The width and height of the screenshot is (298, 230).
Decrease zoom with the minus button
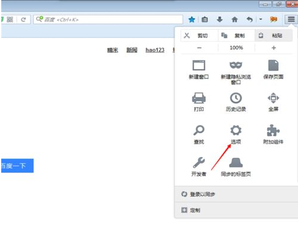[x=199, y=48]
